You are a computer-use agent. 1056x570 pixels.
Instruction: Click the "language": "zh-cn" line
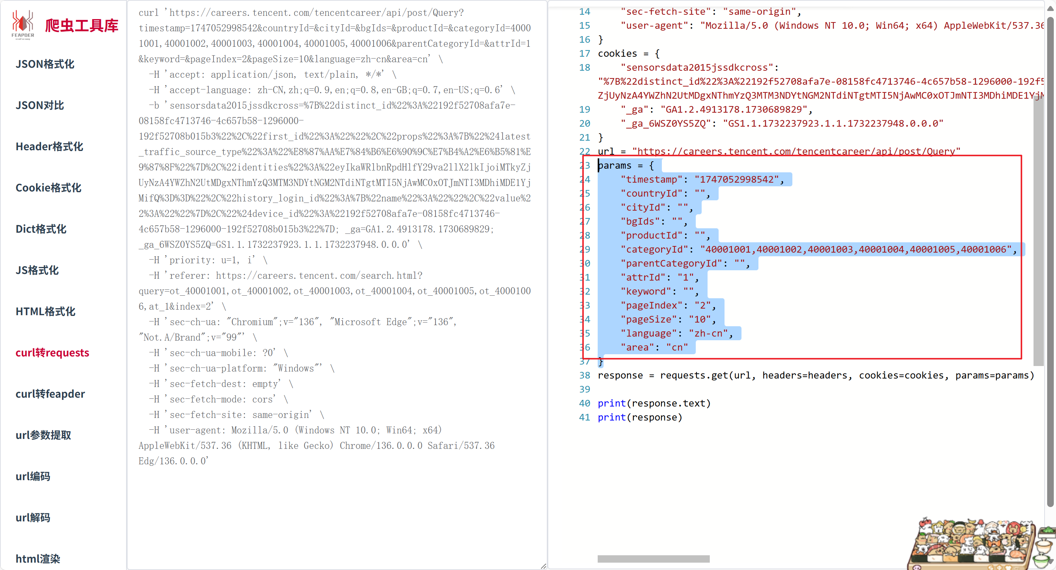[676, 333]
